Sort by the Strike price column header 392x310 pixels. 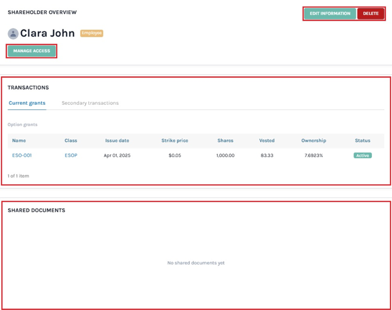coord(175,140)
